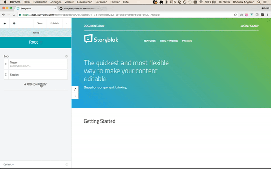
Task: Open the Bearbeiten menu
Action: point(40,2)
